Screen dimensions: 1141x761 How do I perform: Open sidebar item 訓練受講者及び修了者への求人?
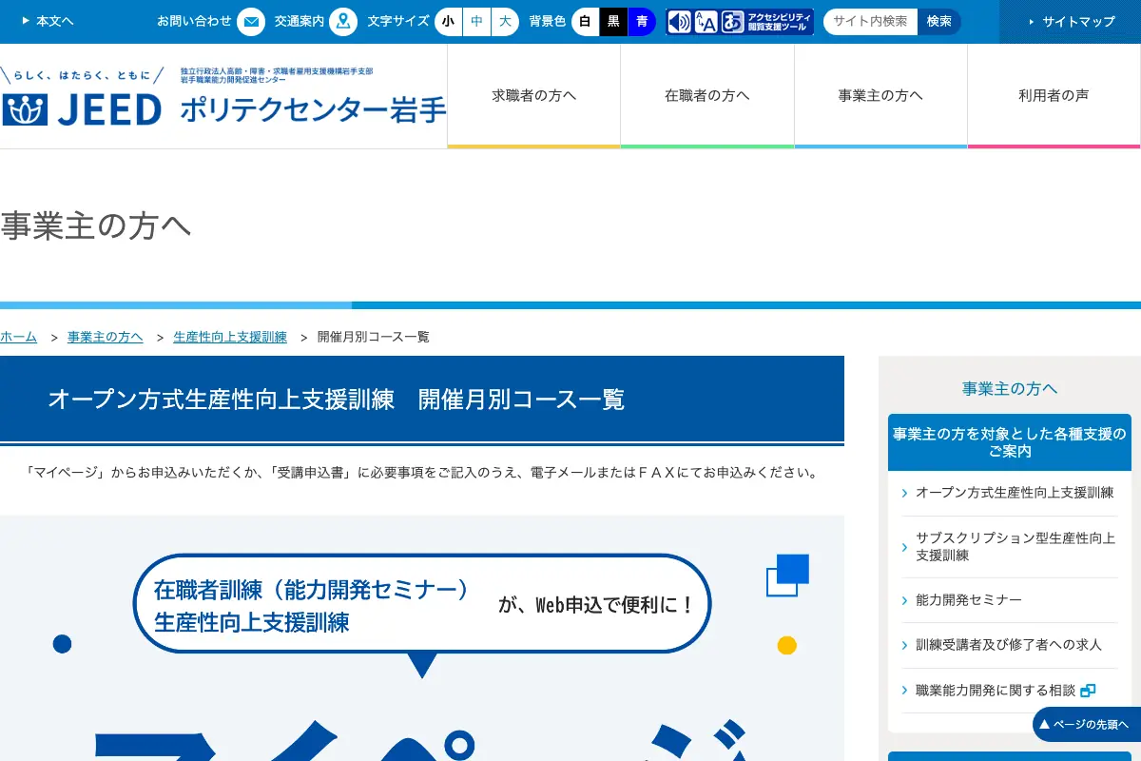point(1010,645)
